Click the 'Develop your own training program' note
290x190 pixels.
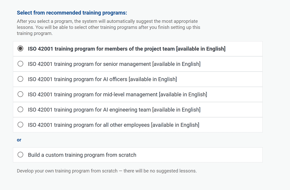107,171
